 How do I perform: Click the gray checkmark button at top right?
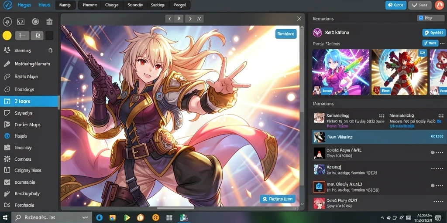(419, 5)
